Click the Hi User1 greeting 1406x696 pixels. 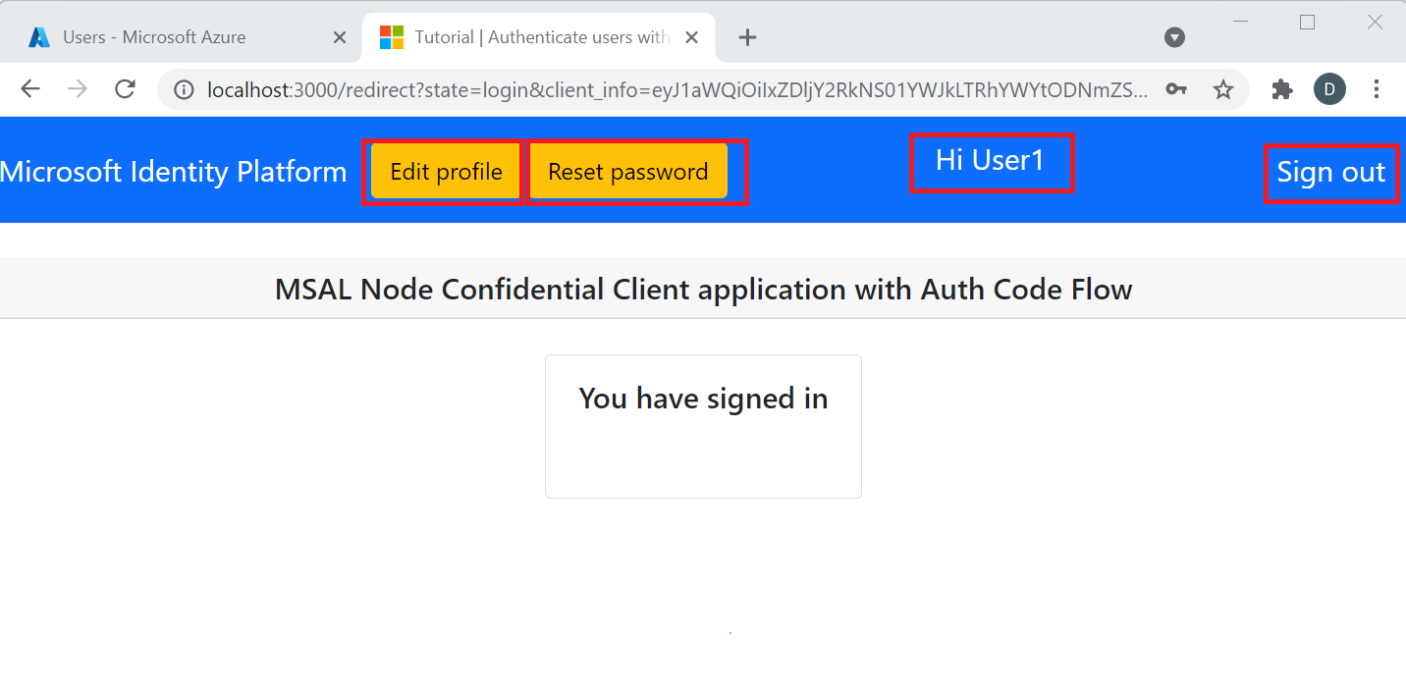click(992, 161)
